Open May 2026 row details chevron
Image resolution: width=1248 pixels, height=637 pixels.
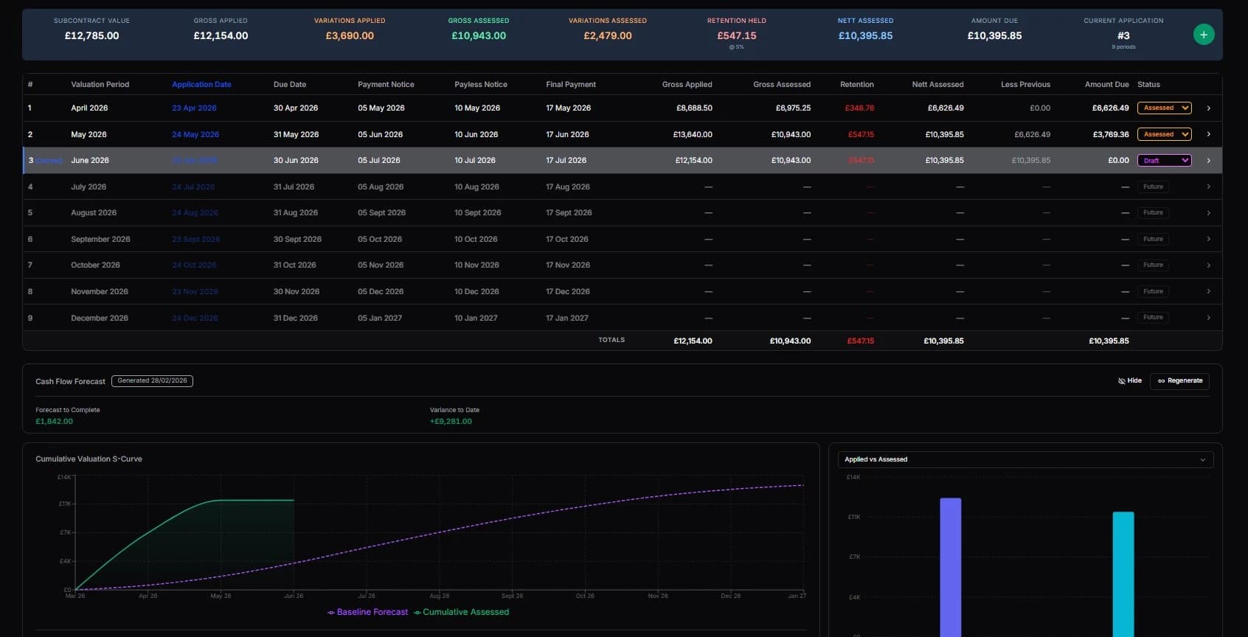tap(1208, 134)
